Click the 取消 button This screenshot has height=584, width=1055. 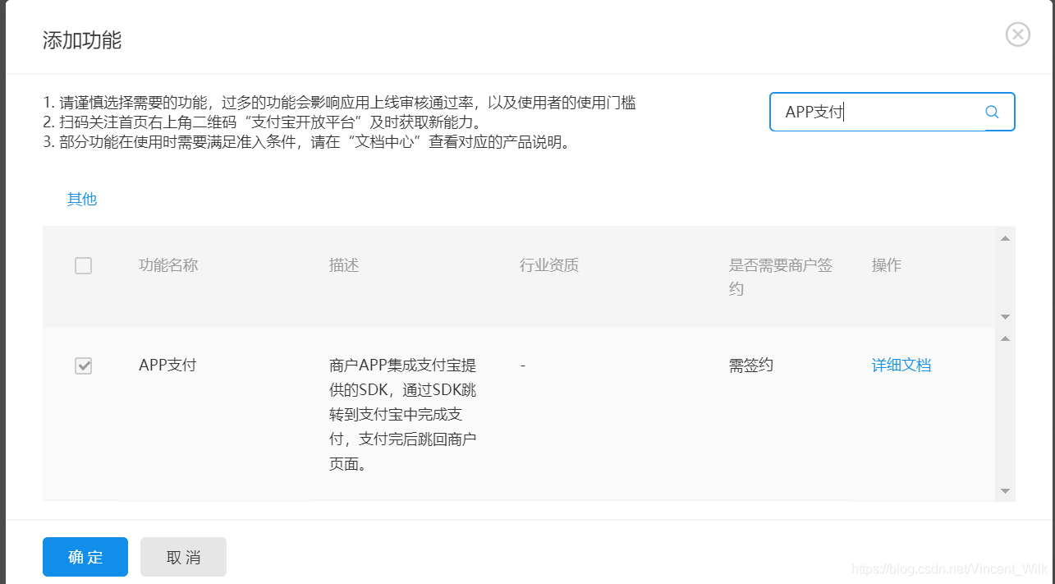[x=183, y=557]
